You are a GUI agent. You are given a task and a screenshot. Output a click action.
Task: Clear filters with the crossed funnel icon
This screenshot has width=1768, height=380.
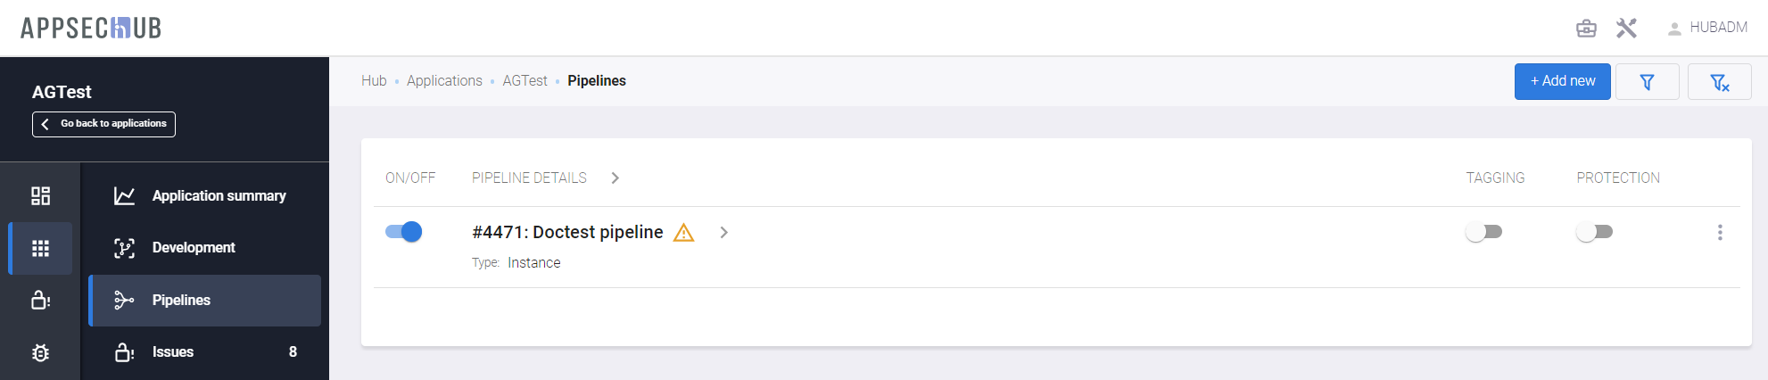(x=1719, y=82)
